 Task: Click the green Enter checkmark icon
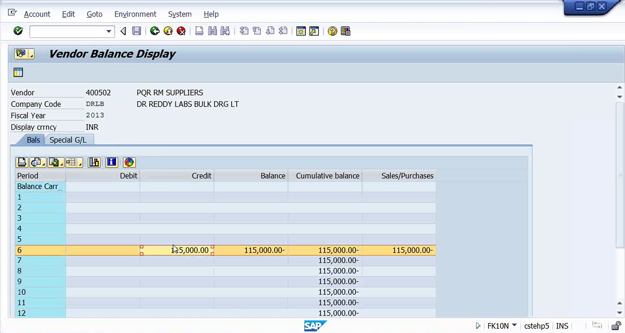click(x=18, y=31)
